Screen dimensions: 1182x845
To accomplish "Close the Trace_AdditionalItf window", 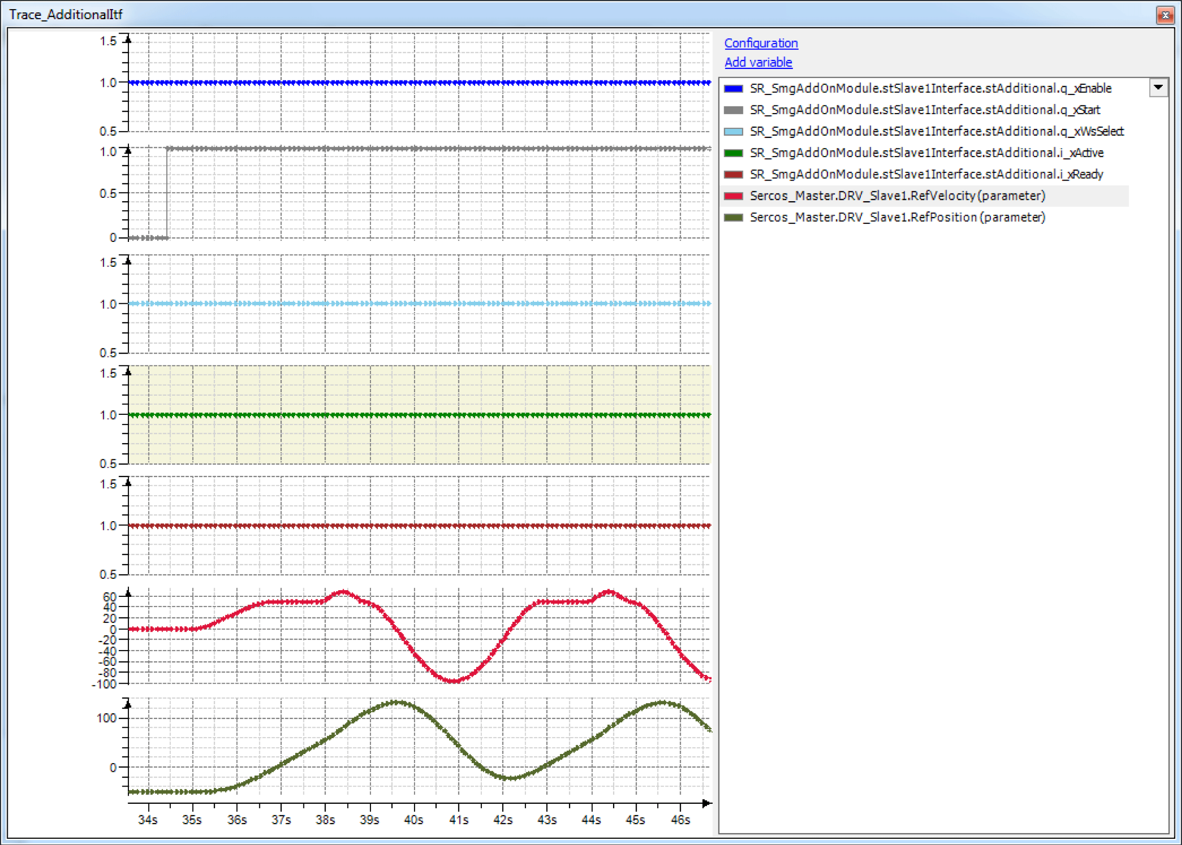I will point(1165,15).
